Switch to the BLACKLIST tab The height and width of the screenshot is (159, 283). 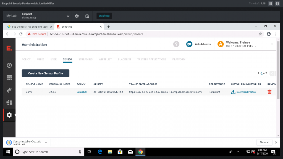[125, 59]
